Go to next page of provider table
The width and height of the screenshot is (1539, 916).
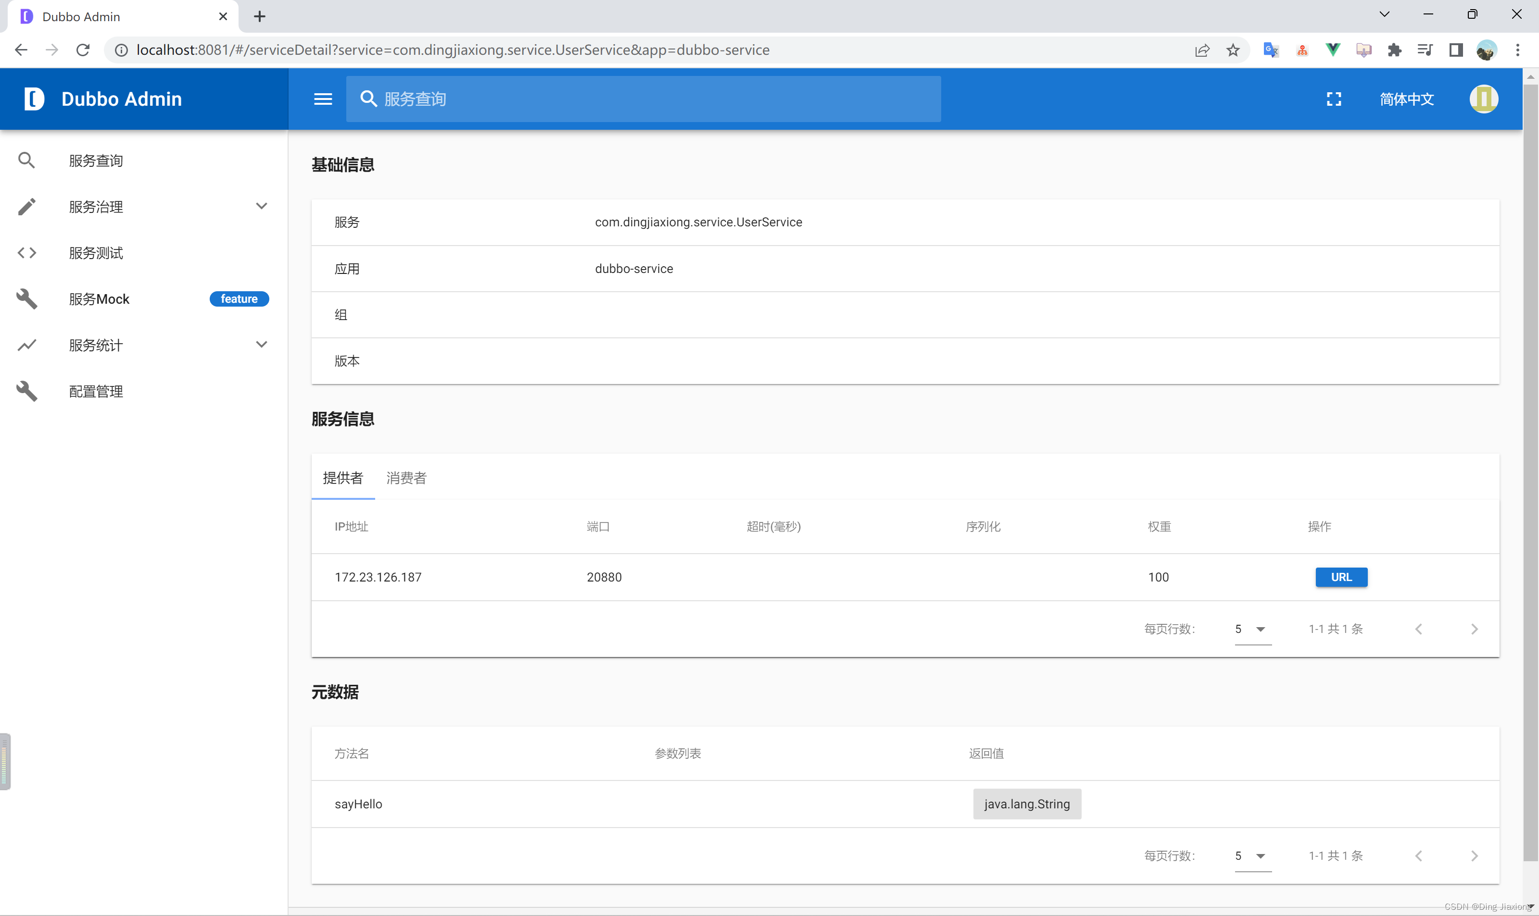pos(1474,629)
